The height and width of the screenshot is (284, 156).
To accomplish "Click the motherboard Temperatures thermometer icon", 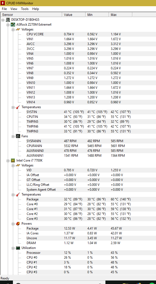I will [x=18, y=107].
